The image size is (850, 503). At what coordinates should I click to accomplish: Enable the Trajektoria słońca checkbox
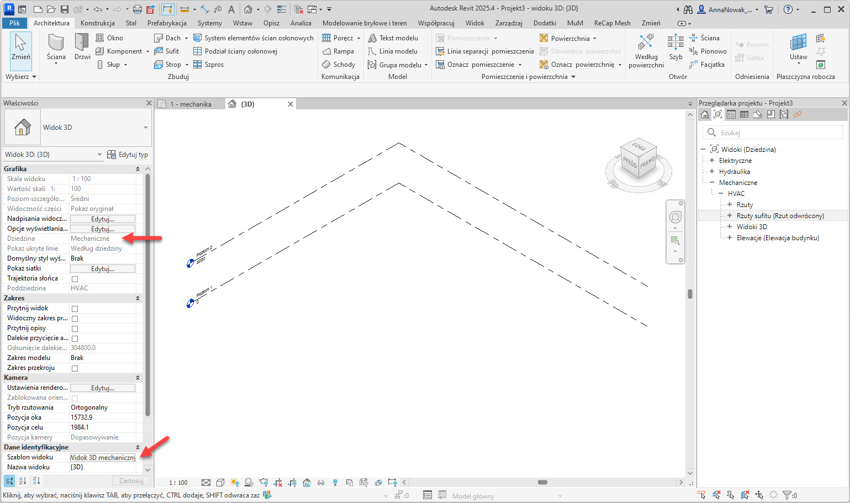[75, 279]
